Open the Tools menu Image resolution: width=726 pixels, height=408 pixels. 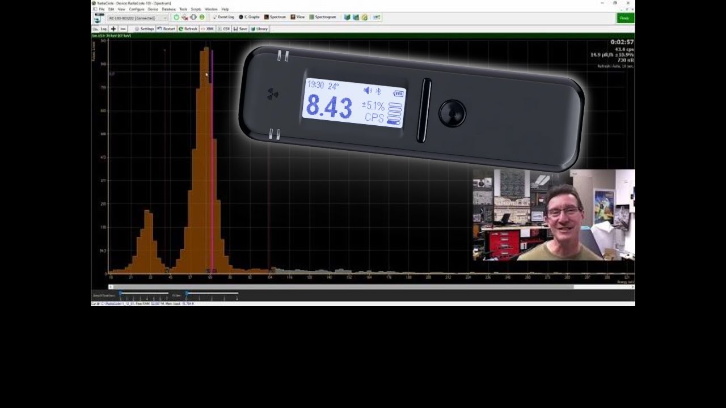point(183,9)
